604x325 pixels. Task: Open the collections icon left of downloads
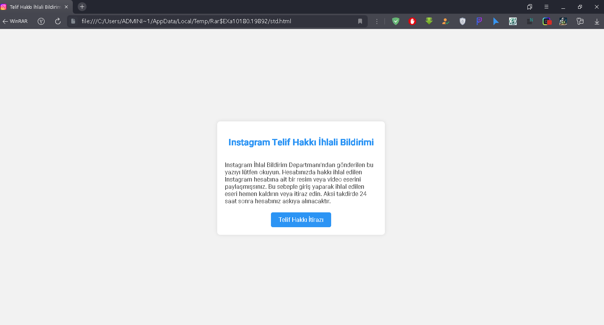580,21
